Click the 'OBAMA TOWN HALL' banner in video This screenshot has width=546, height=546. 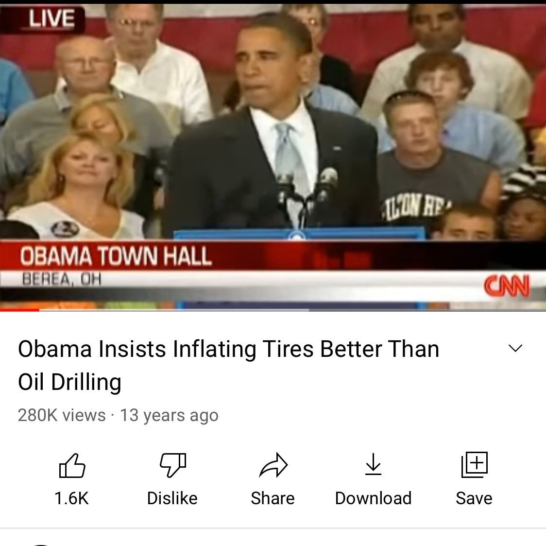pos(116,256)
